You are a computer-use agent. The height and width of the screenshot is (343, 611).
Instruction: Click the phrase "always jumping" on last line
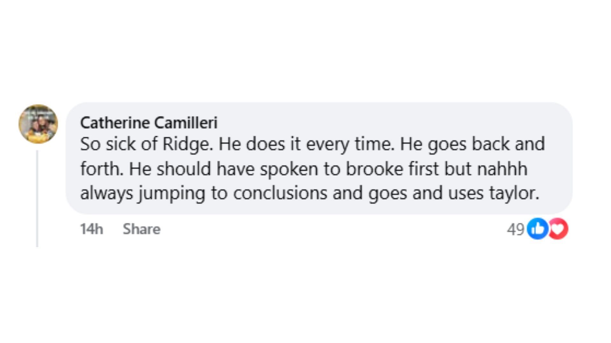(143, 194)
